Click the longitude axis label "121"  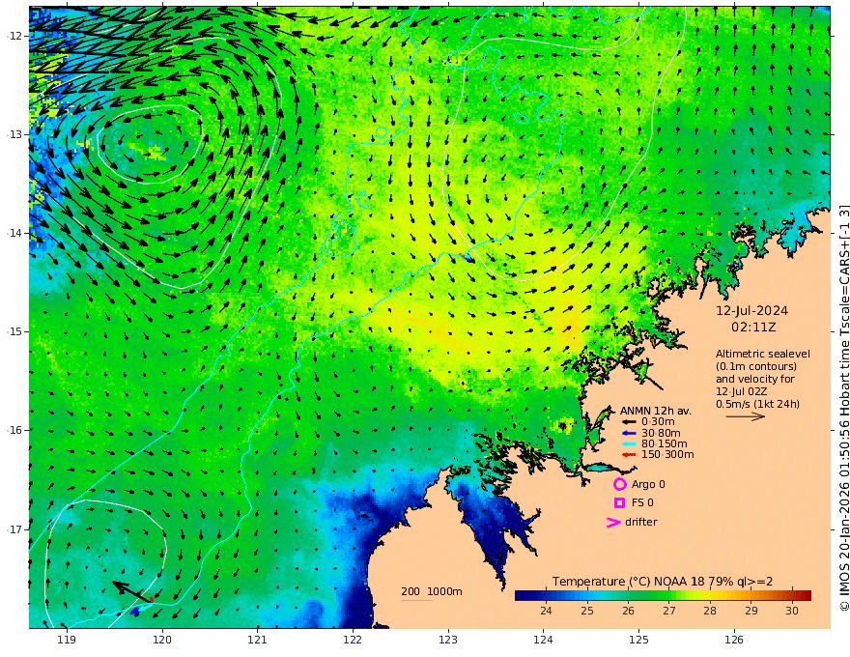[258, 641]
